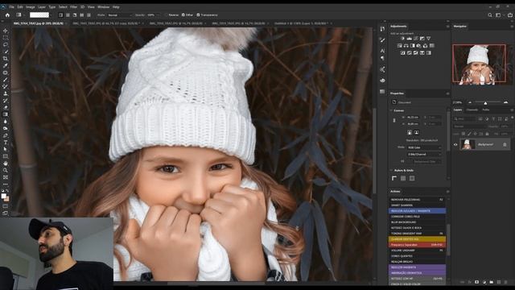This screenshot has height=290, width=515.
Task: Select the Lasso tool
Action: pos(6,44)
